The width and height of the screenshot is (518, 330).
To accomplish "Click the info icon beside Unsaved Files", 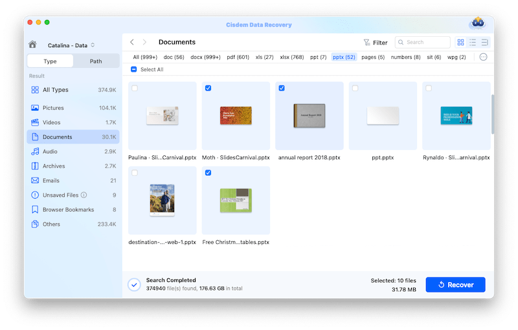I will tap(84, 195).
